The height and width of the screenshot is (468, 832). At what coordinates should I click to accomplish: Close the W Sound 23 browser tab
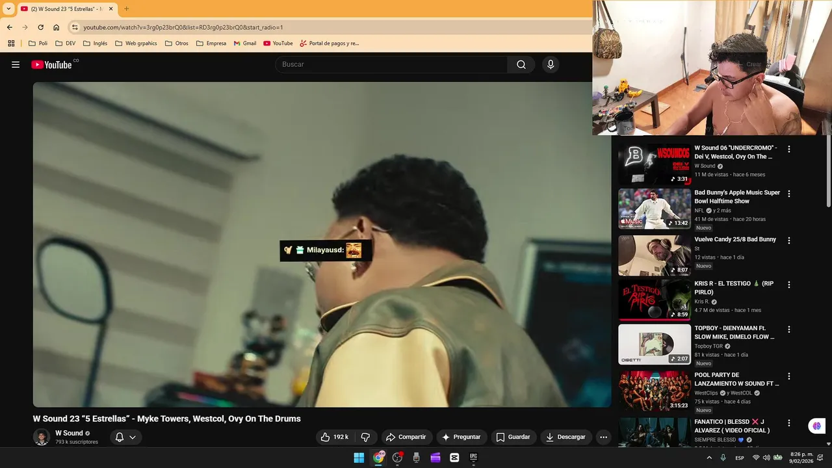(x=110, y=8)
